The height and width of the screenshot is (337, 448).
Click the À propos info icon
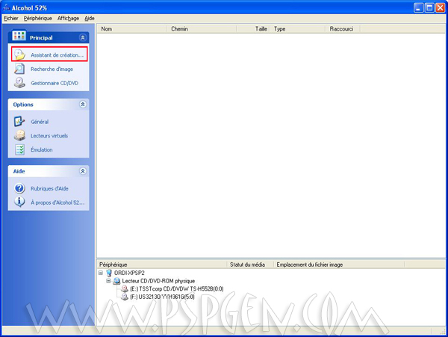(x=19, y=202)
